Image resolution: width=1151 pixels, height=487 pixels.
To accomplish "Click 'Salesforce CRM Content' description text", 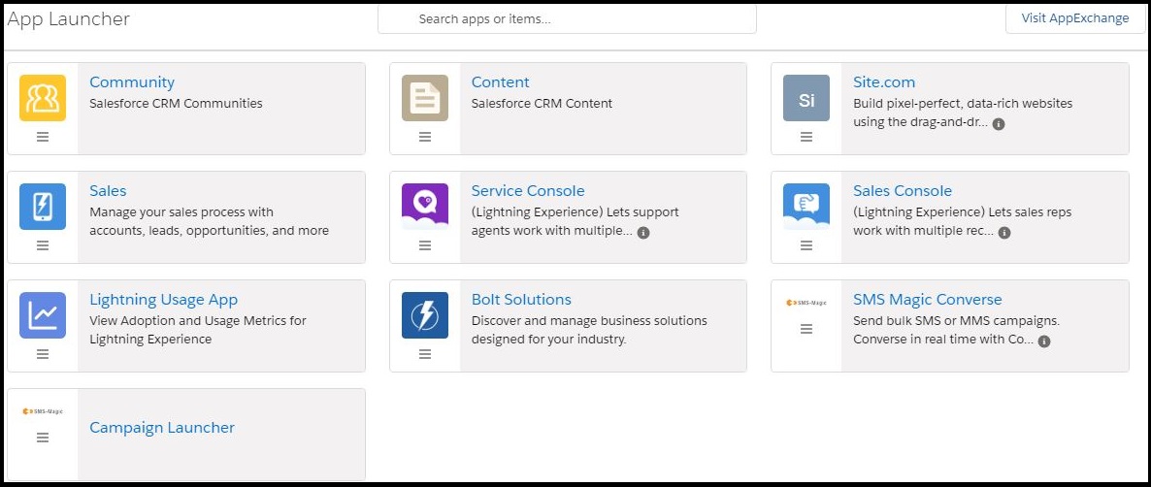I will 542,104.
